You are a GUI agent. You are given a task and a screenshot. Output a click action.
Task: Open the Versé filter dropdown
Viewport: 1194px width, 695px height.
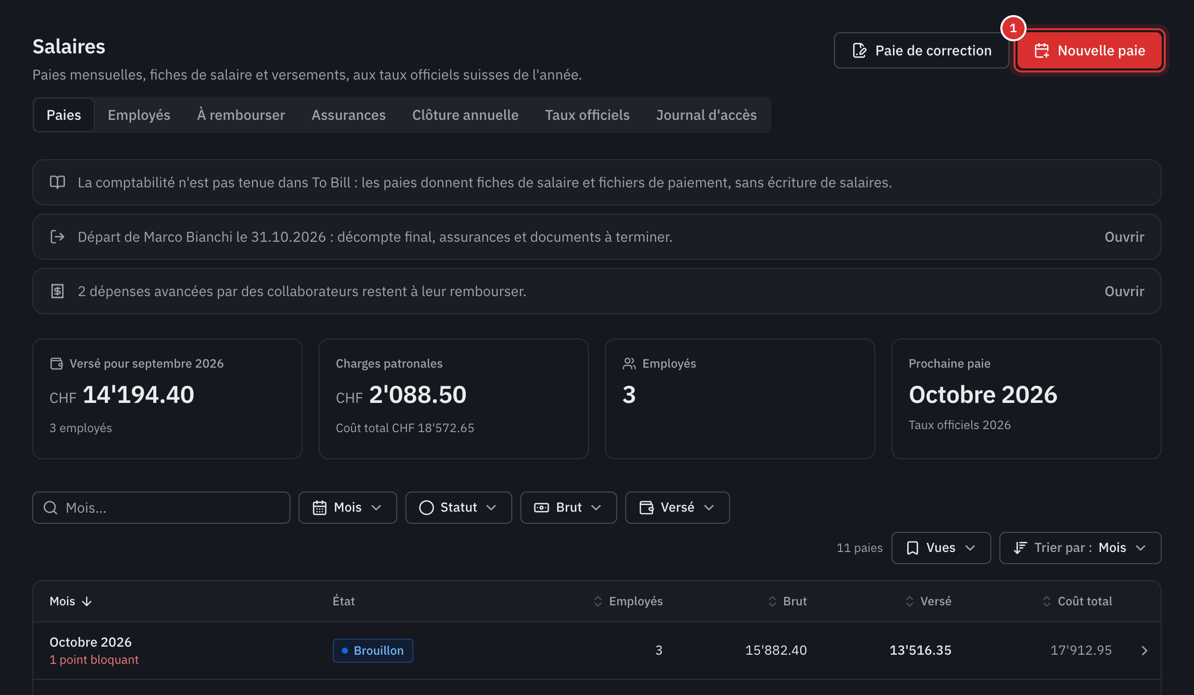678,508
